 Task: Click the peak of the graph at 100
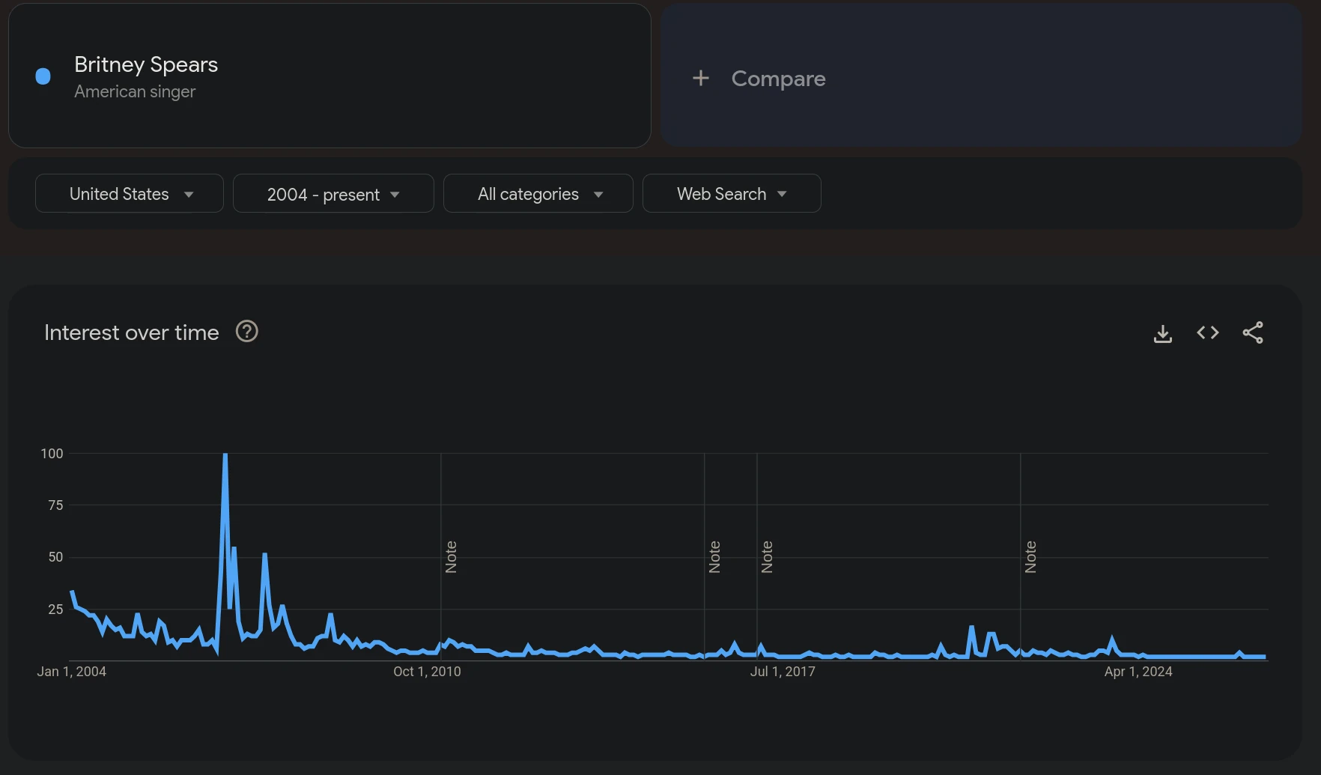225,455
